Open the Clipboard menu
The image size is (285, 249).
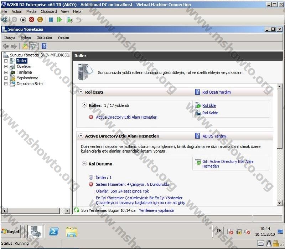[x=49, y=11]
